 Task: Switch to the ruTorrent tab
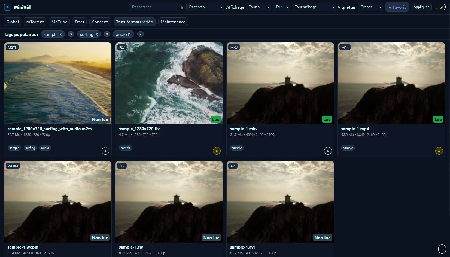35,22
